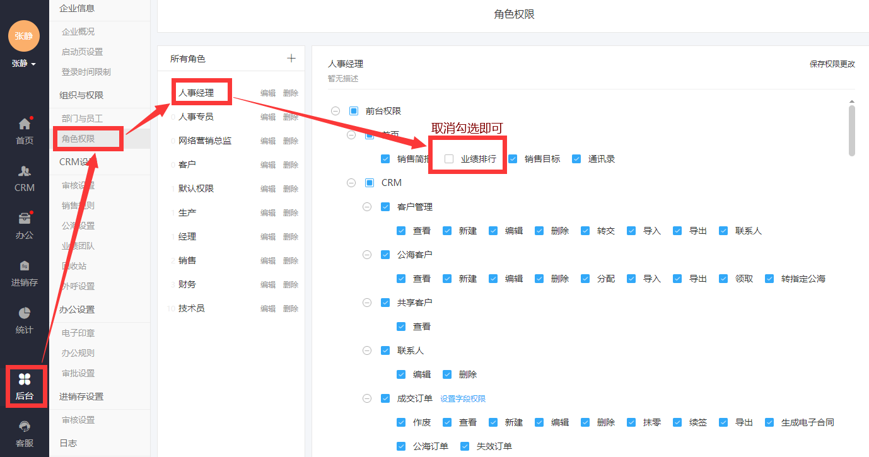Screen dimensions: 869x457
Task: Click scrollbar up arrow in permissions
Action: pos(852,101)
